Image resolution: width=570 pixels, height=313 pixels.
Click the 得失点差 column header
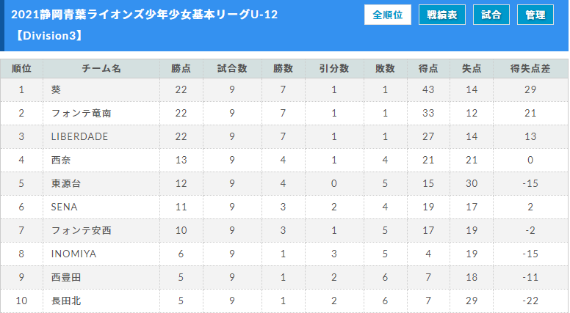tap(530, 69)
